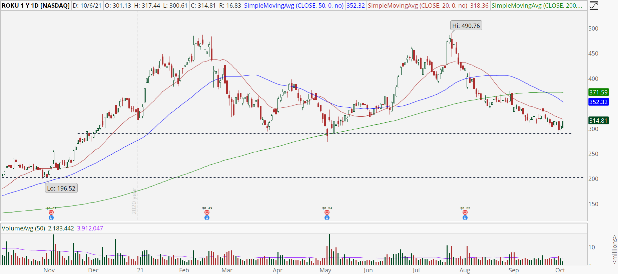
Task: Click the blue 352.32 price axis tag
Action: tap(598, 102)
